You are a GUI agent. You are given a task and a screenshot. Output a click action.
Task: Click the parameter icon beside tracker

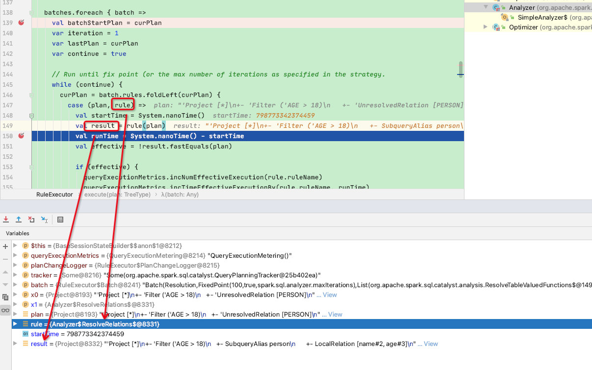pos(26,275)
